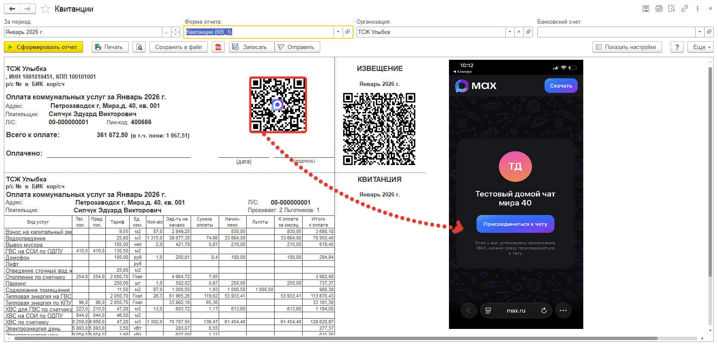The image size is (718, 347).
Task: Get link using the chain icon
Action: pos(684,9)
